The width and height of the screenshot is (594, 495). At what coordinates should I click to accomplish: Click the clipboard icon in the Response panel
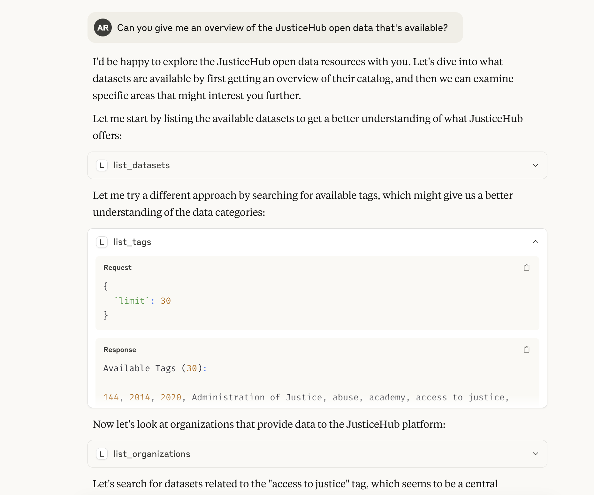coord(527,349)
